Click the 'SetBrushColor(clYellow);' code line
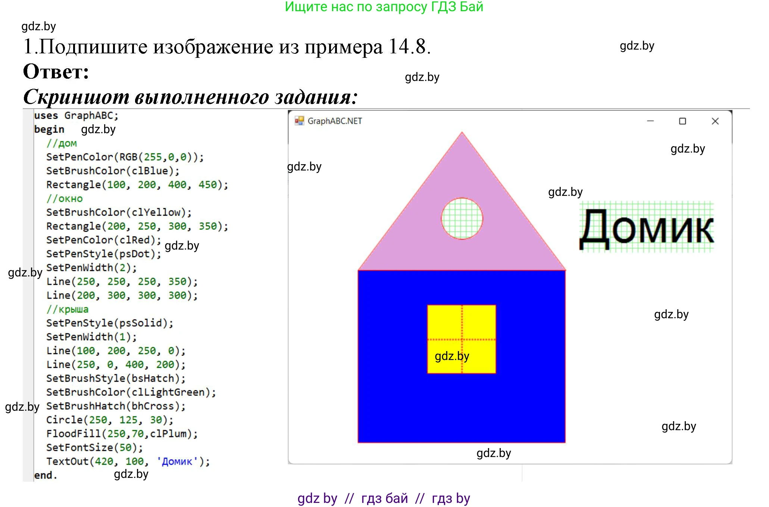Image resolution: width=769 pixels, height=507 pixels. point(119,212)
